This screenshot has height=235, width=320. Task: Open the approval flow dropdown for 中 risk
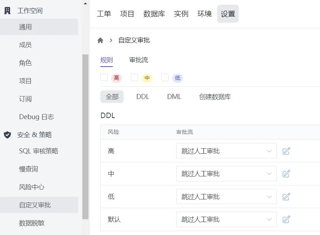(226, 174)
